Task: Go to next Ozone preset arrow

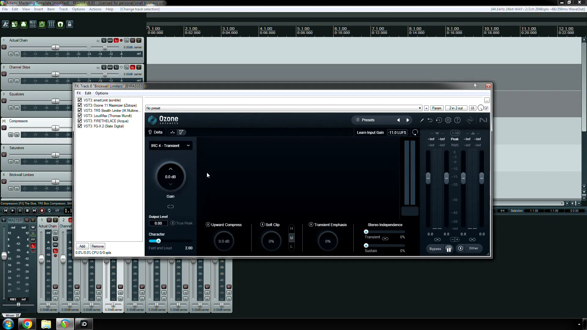Action: tap(408, 120)
